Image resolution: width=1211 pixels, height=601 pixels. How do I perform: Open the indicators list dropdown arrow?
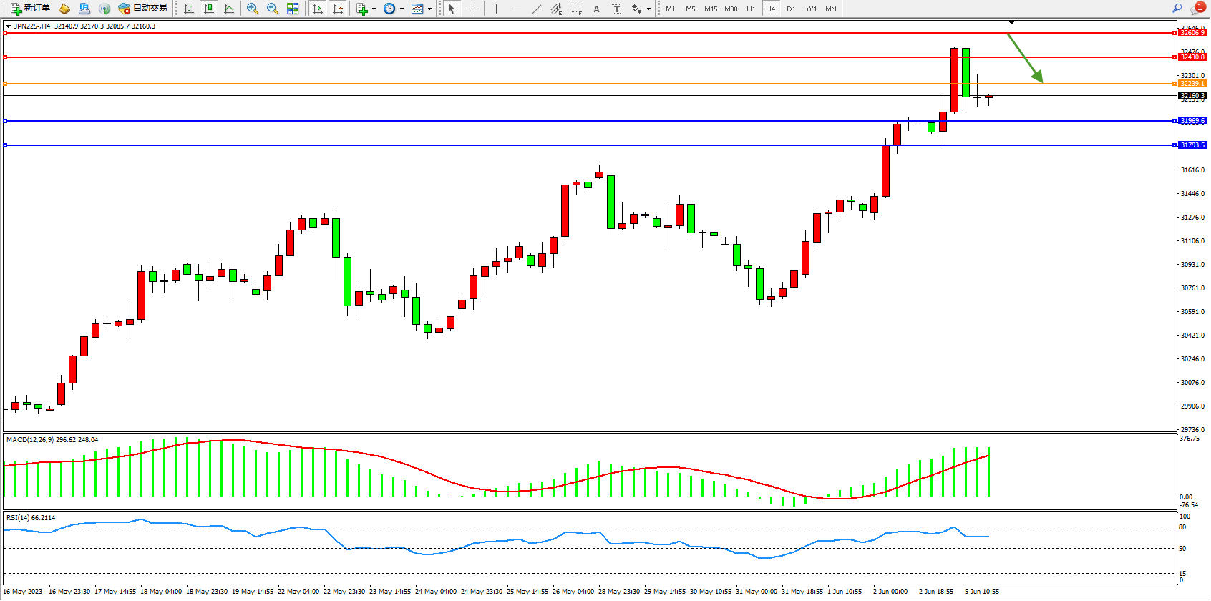374,9
